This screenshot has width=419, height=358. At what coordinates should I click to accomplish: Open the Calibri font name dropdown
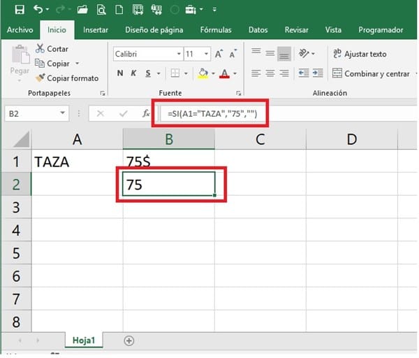(146, 54)
